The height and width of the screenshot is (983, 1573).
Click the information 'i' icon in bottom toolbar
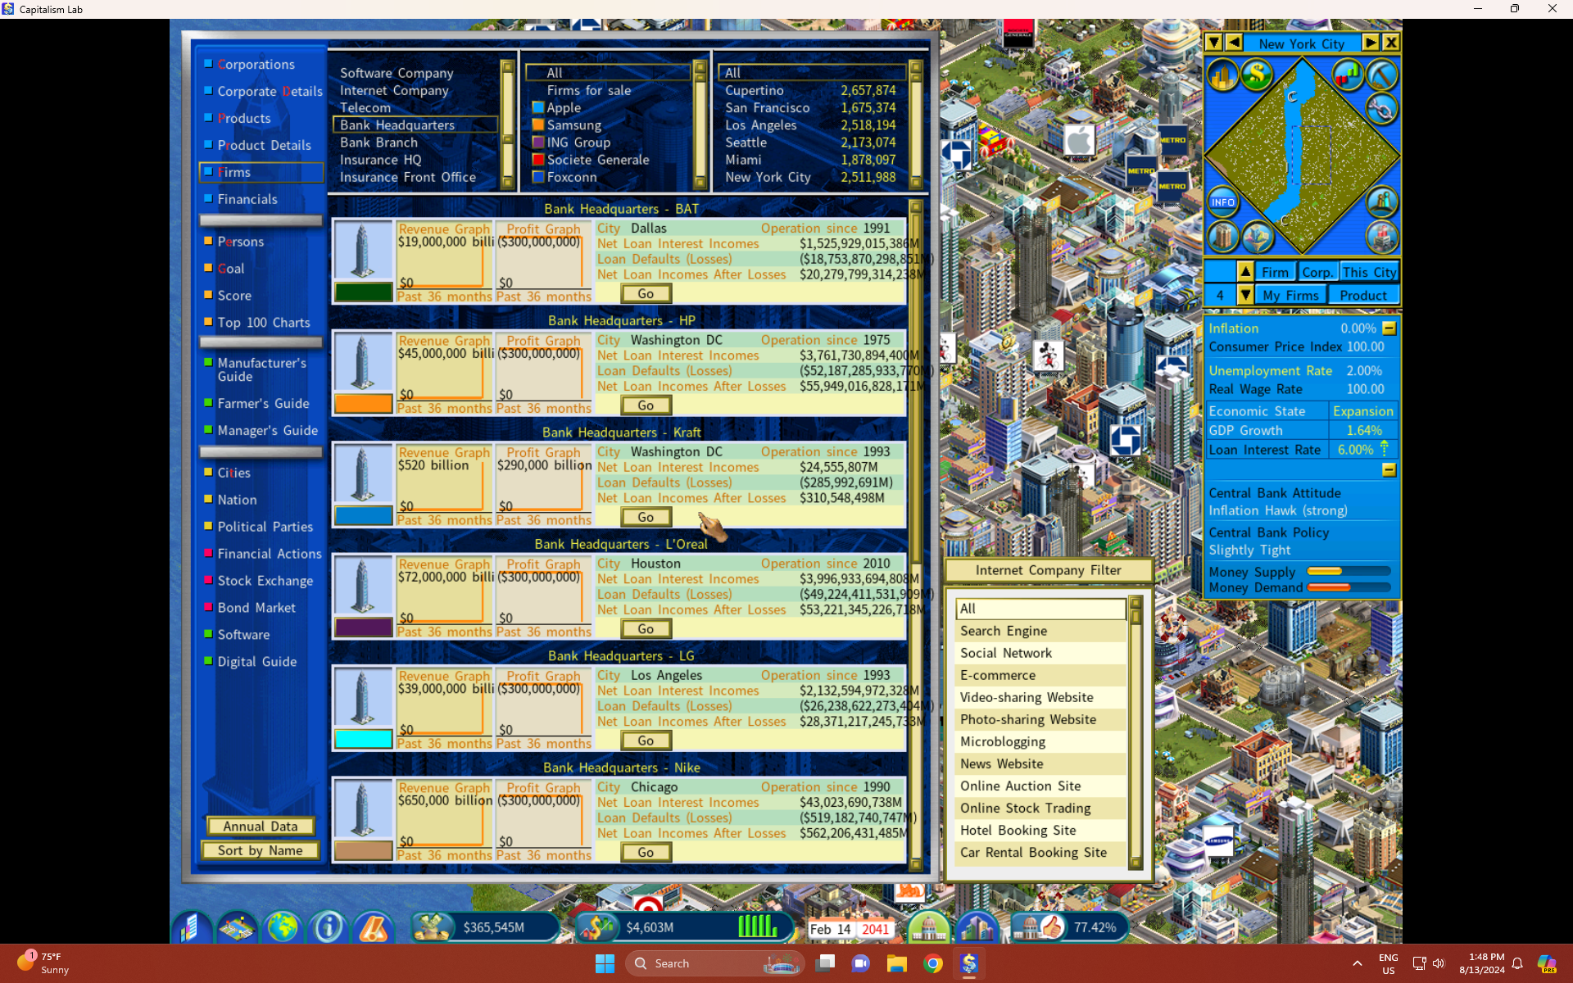[x=329, y=927]
